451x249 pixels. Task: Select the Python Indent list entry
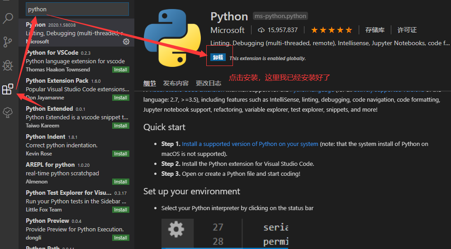(76, 145)
